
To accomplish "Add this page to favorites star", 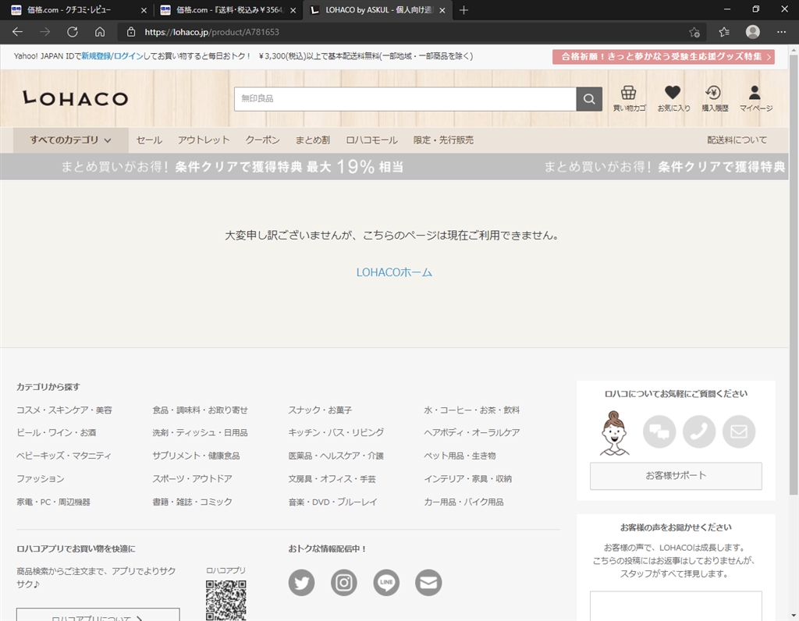I will 694,32.
